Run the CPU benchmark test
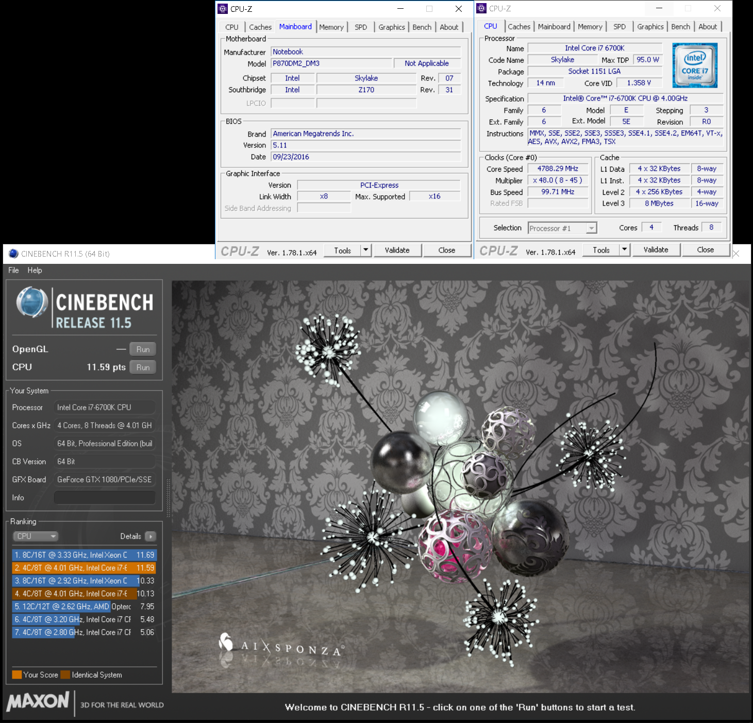Image resolution: width=753 pixels, height=723 pixels. 143,367
